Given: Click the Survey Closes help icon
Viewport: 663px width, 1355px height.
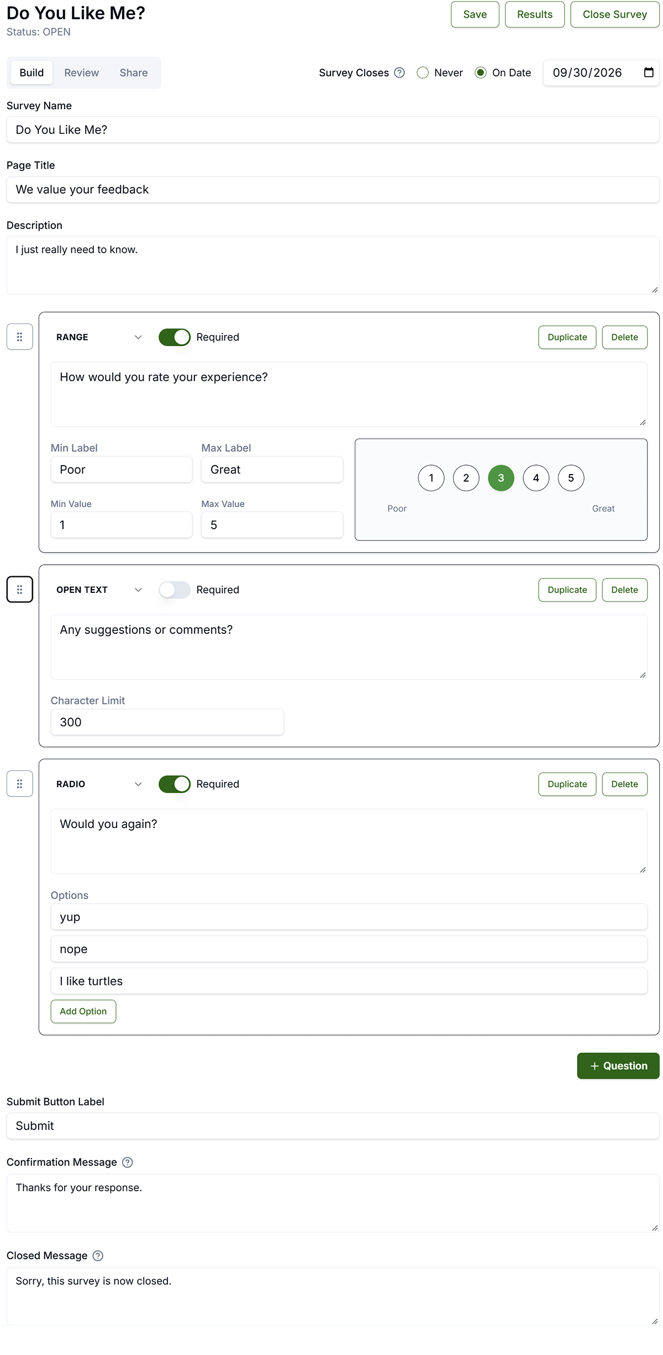Looking at the screenshot, I should pos(399,72).
